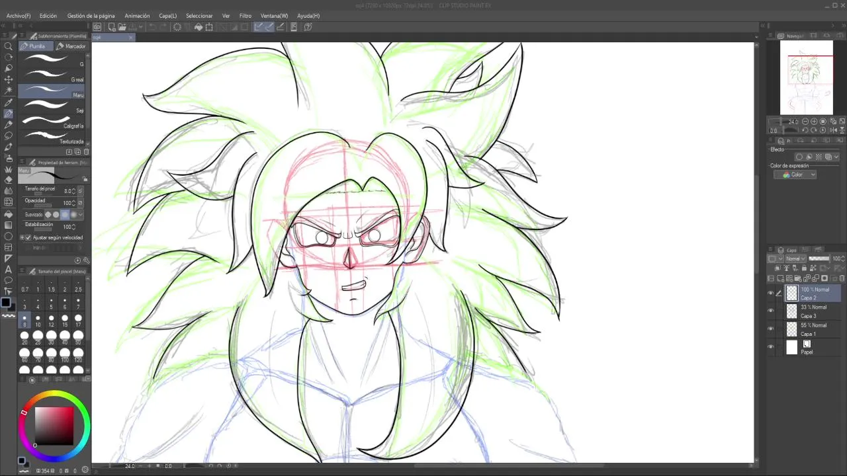Click the Scale/rotate transform icon

(209, 27)
